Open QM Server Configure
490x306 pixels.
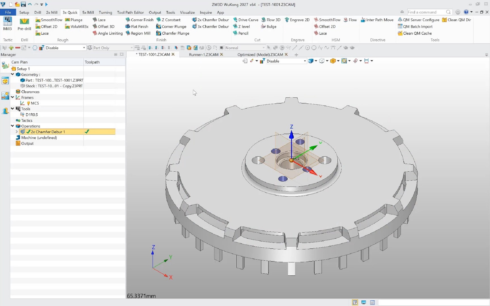[419, 20]
